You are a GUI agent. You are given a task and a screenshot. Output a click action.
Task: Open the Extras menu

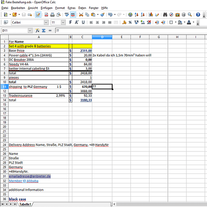72,8
